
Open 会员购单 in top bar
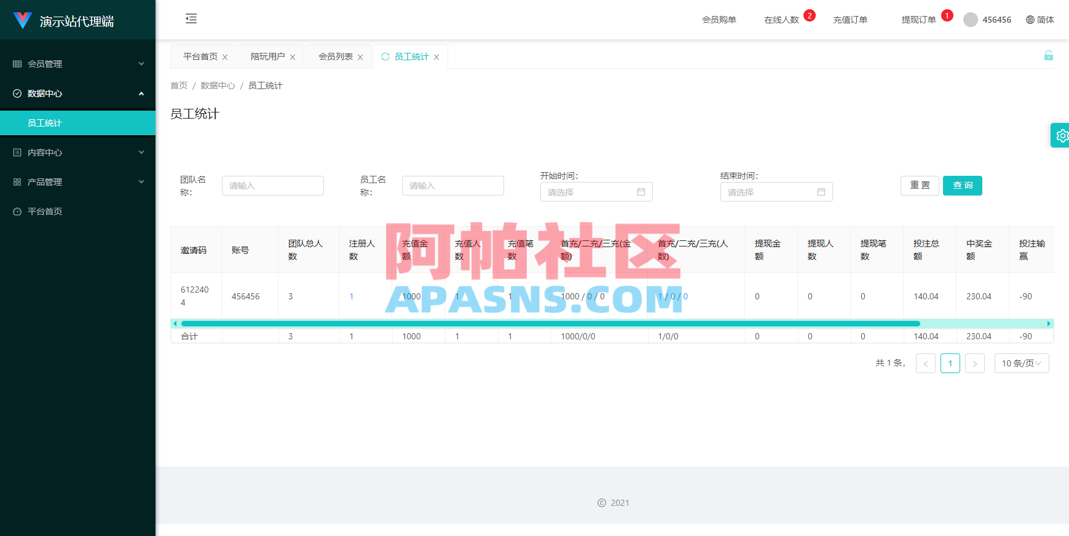pos(719,20)
